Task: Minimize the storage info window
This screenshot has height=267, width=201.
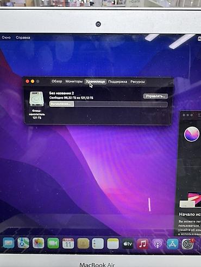Action: tap(33, 81)
